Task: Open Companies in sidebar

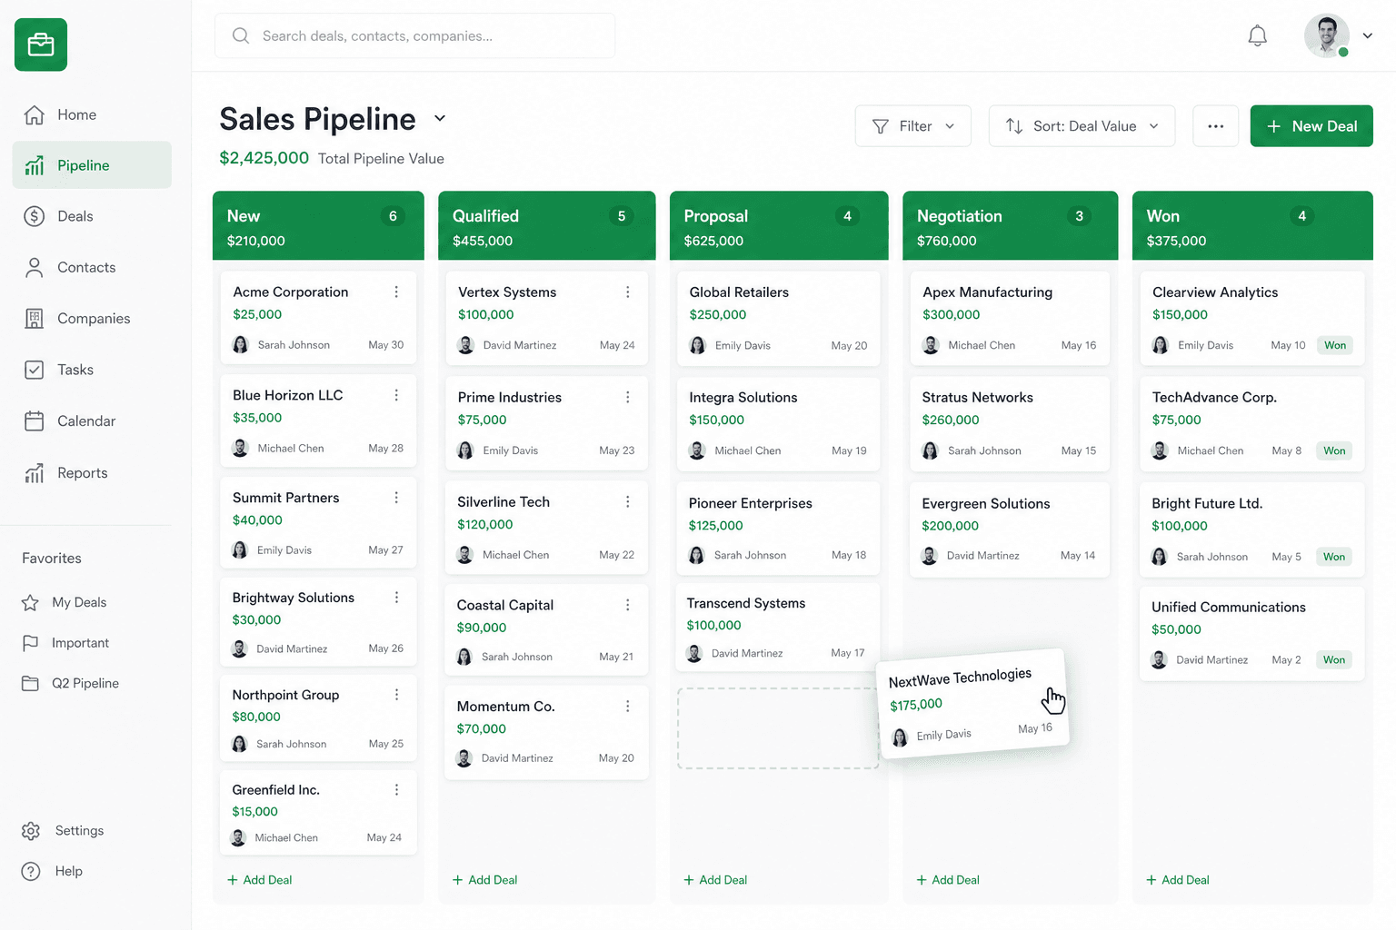Action: pyautogui.click(x=92, y=318)
